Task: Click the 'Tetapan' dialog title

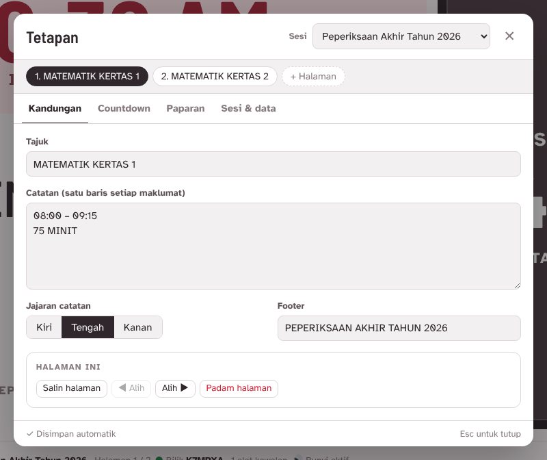Action: [53, 38]
